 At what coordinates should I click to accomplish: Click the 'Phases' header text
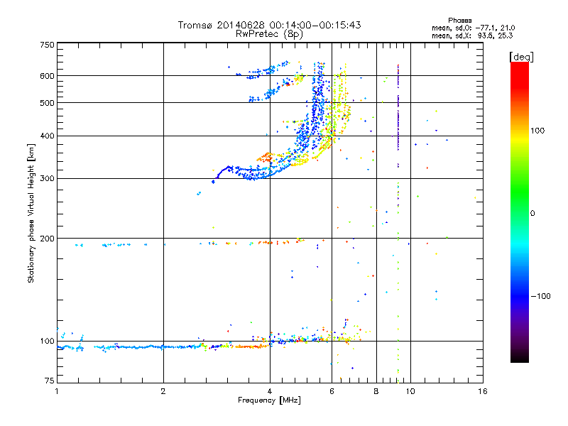459,21
